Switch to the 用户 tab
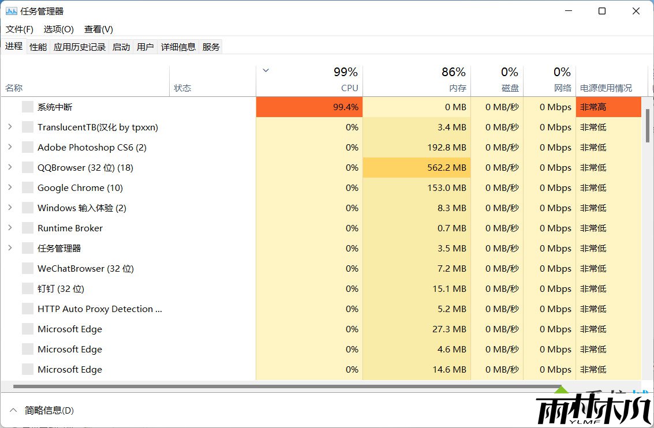This screenshot has width=654, height=428. [145, 47]
